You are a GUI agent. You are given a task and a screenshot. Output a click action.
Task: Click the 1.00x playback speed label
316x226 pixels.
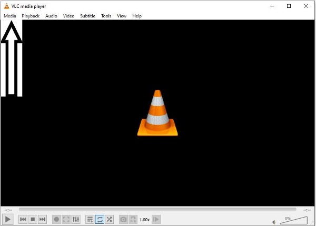[144, 220]
